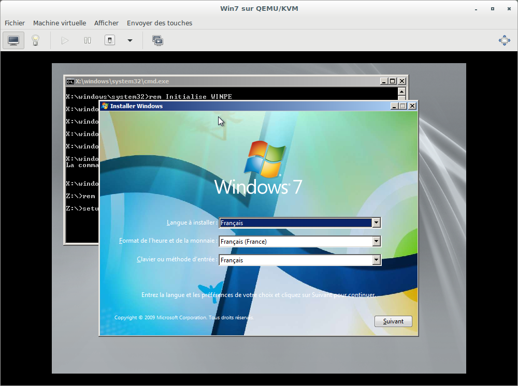Open the Machine virtuelle menu
The width and height of the screenshot is (518, 386).
point(60,23)
